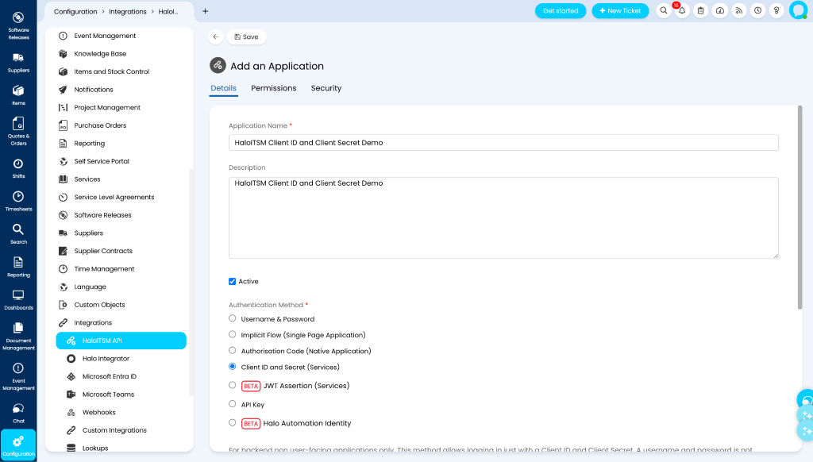Switch to the Permissions tab
This screenshot has width=813, height=462.
[274, 88]
